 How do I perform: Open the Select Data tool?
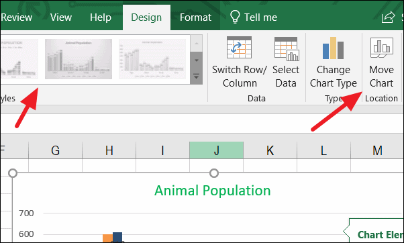pos(286,62)
